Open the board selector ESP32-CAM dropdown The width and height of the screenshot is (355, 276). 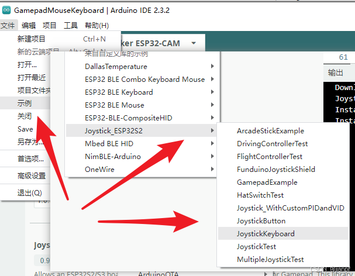coord(163,43)
